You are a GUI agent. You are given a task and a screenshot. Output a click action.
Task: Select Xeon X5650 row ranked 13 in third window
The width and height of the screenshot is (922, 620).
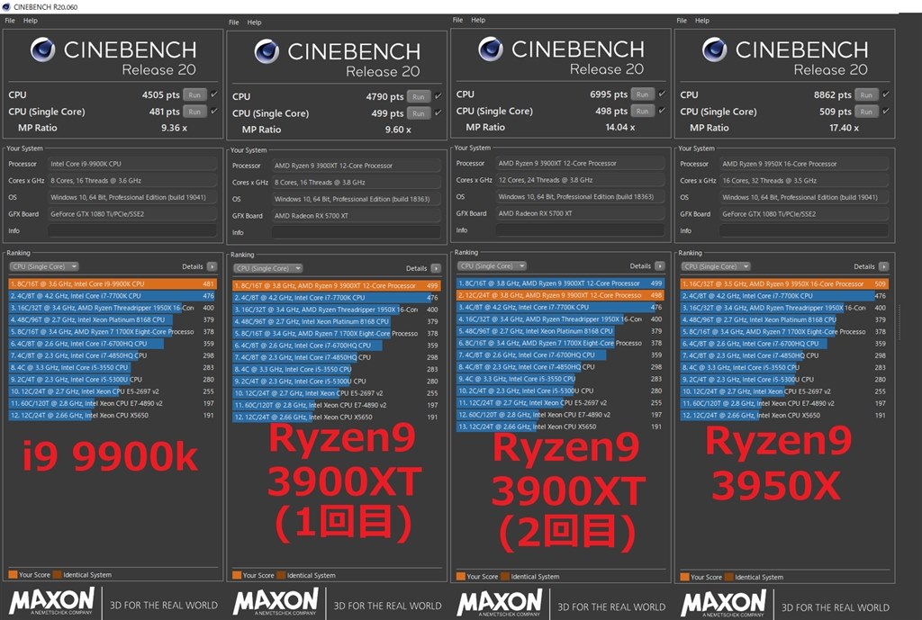coord(560,427)
